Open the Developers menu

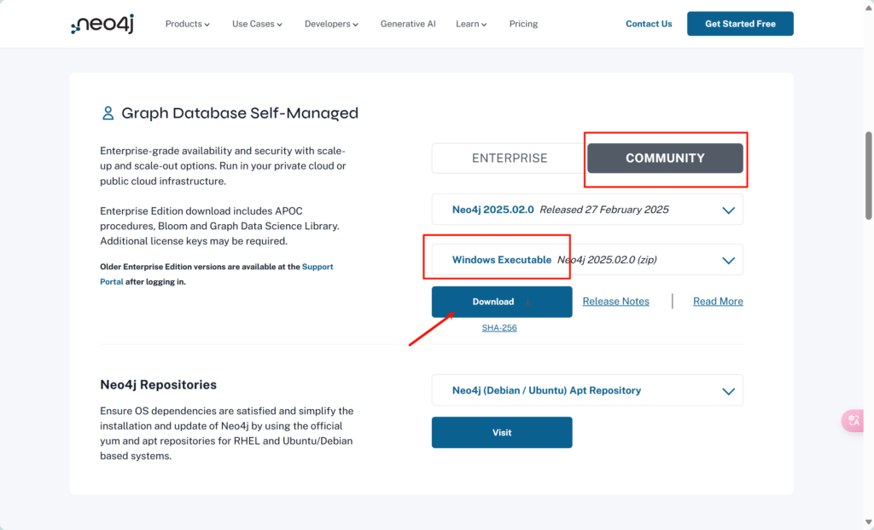(331, 24)
